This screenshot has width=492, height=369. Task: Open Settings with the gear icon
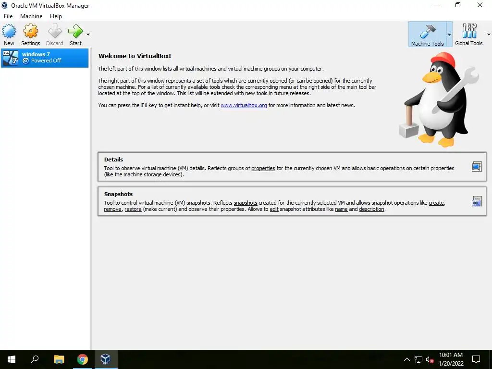30,31
